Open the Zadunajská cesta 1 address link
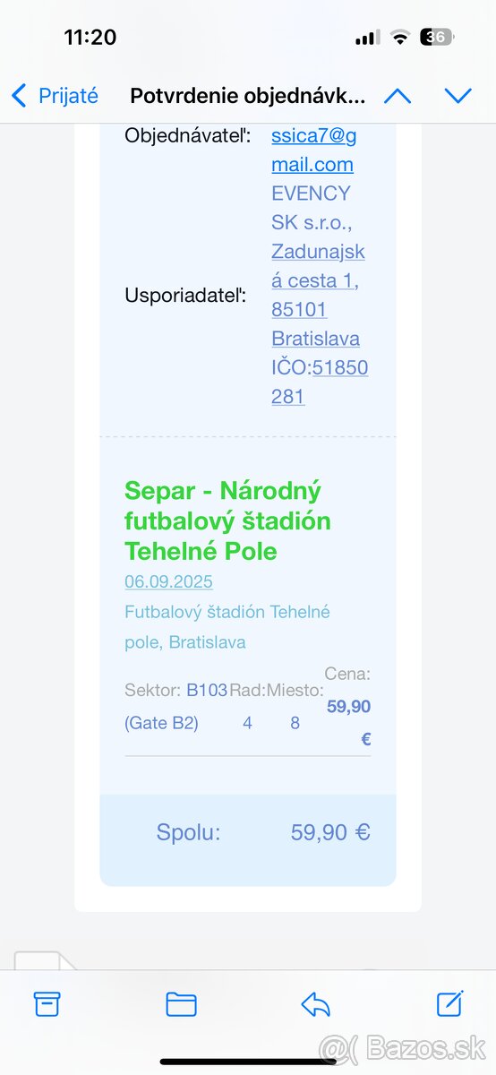 click(318, 266)
